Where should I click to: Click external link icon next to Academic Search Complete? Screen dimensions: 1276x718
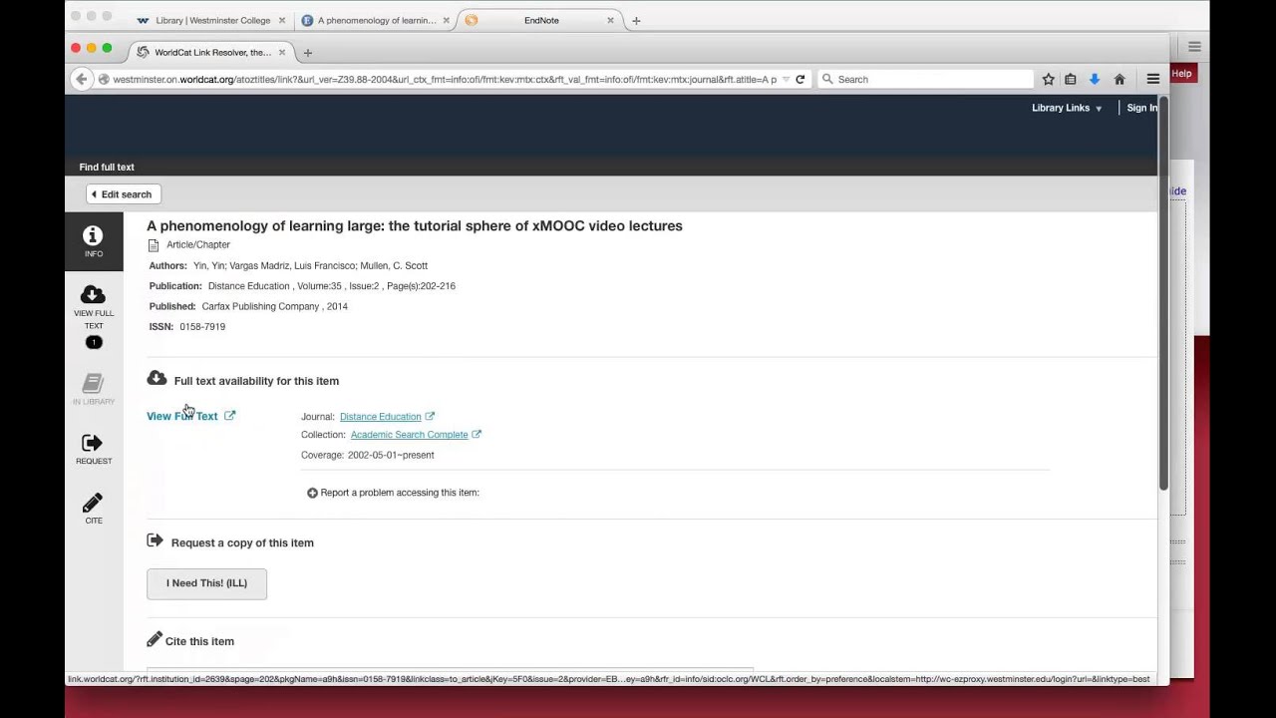click(x=477, y=435)
